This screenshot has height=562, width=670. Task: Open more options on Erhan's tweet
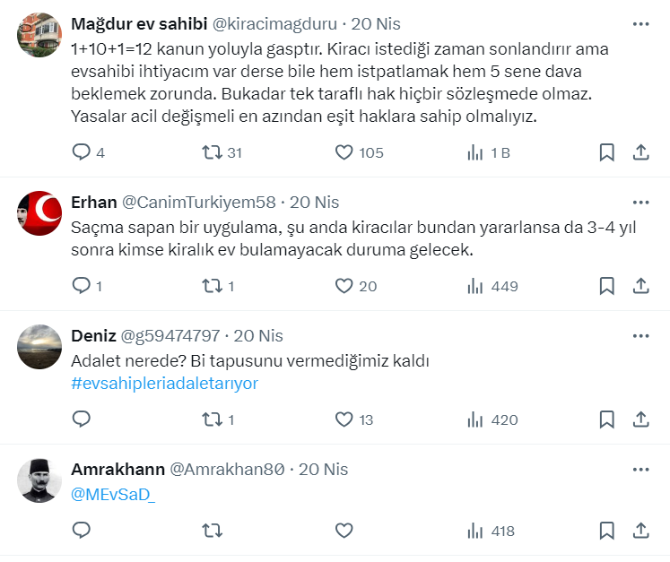640,203
